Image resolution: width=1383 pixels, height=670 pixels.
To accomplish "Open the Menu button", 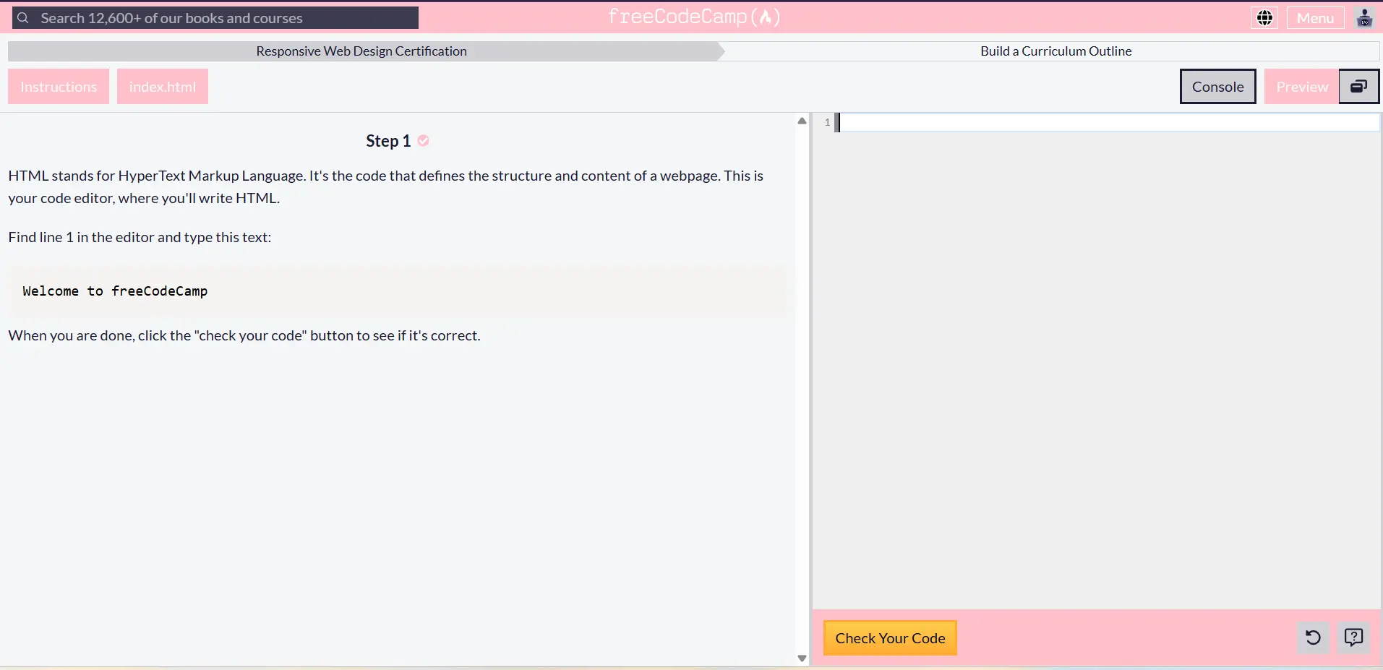I will pyautogui.click(x=1315, y=18).
